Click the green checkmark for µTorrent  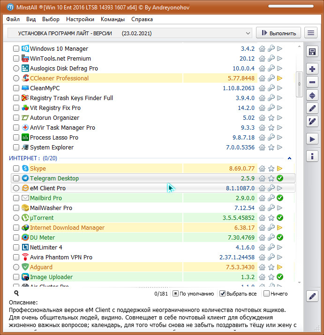click(x=279, y=218)
